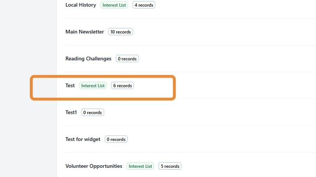Click the Test row's Interest List badge
316x177 pixels.
(93, 86)
